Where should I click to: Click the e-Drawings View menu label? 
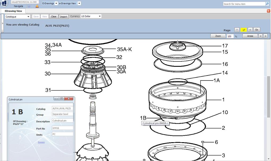point(67,3)
